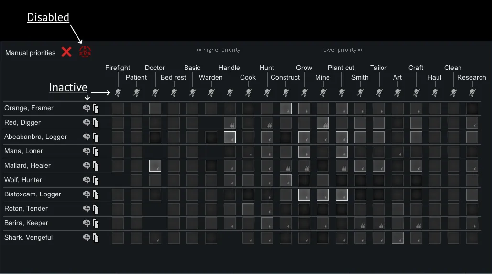Select colonist Roton, Tender
492x274 pixels.
(x=26, y=209)
